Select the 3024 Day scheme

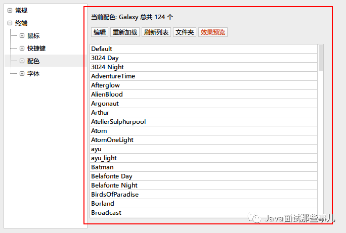(204, 58)
